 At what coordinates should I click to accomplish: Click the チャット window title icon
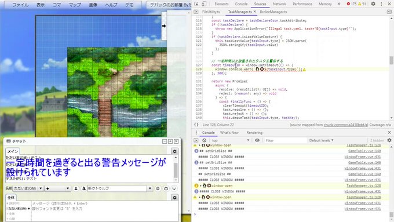8,141
